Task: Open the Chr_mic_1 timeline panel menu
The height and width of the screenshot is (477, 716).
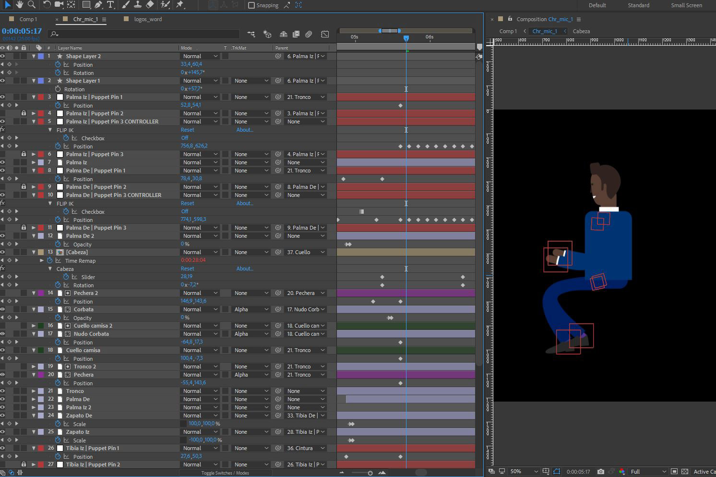Action: tap(104, 19)
